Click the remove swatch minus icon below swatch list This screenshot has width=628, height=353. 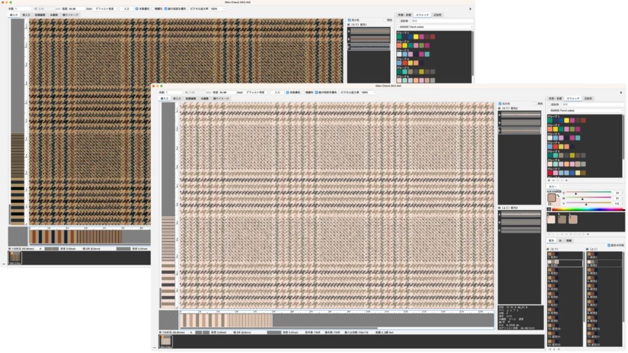pos(553,180)
